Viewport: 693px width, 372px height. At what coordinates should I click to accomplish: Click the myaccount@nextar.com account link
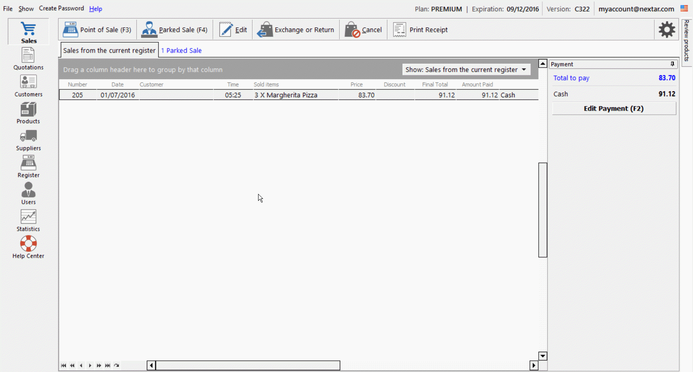tap(636, 9)
